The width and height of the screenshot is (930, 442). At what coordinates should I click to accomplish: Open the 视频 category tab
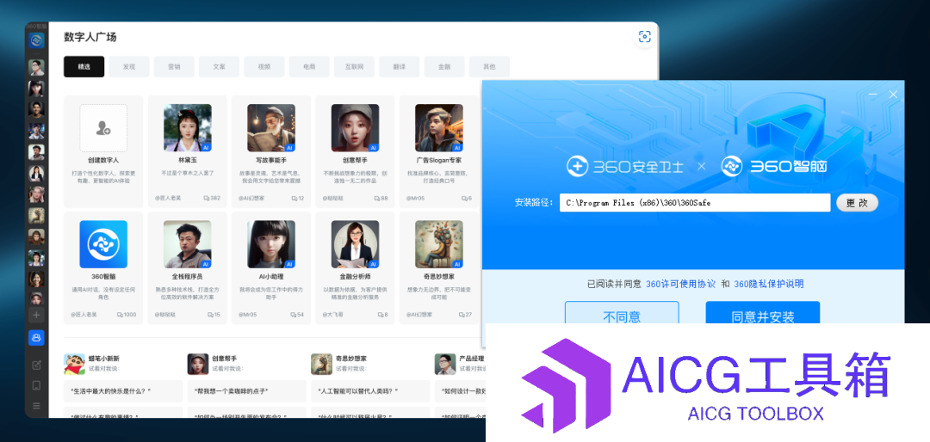click(x=264, y=67)
